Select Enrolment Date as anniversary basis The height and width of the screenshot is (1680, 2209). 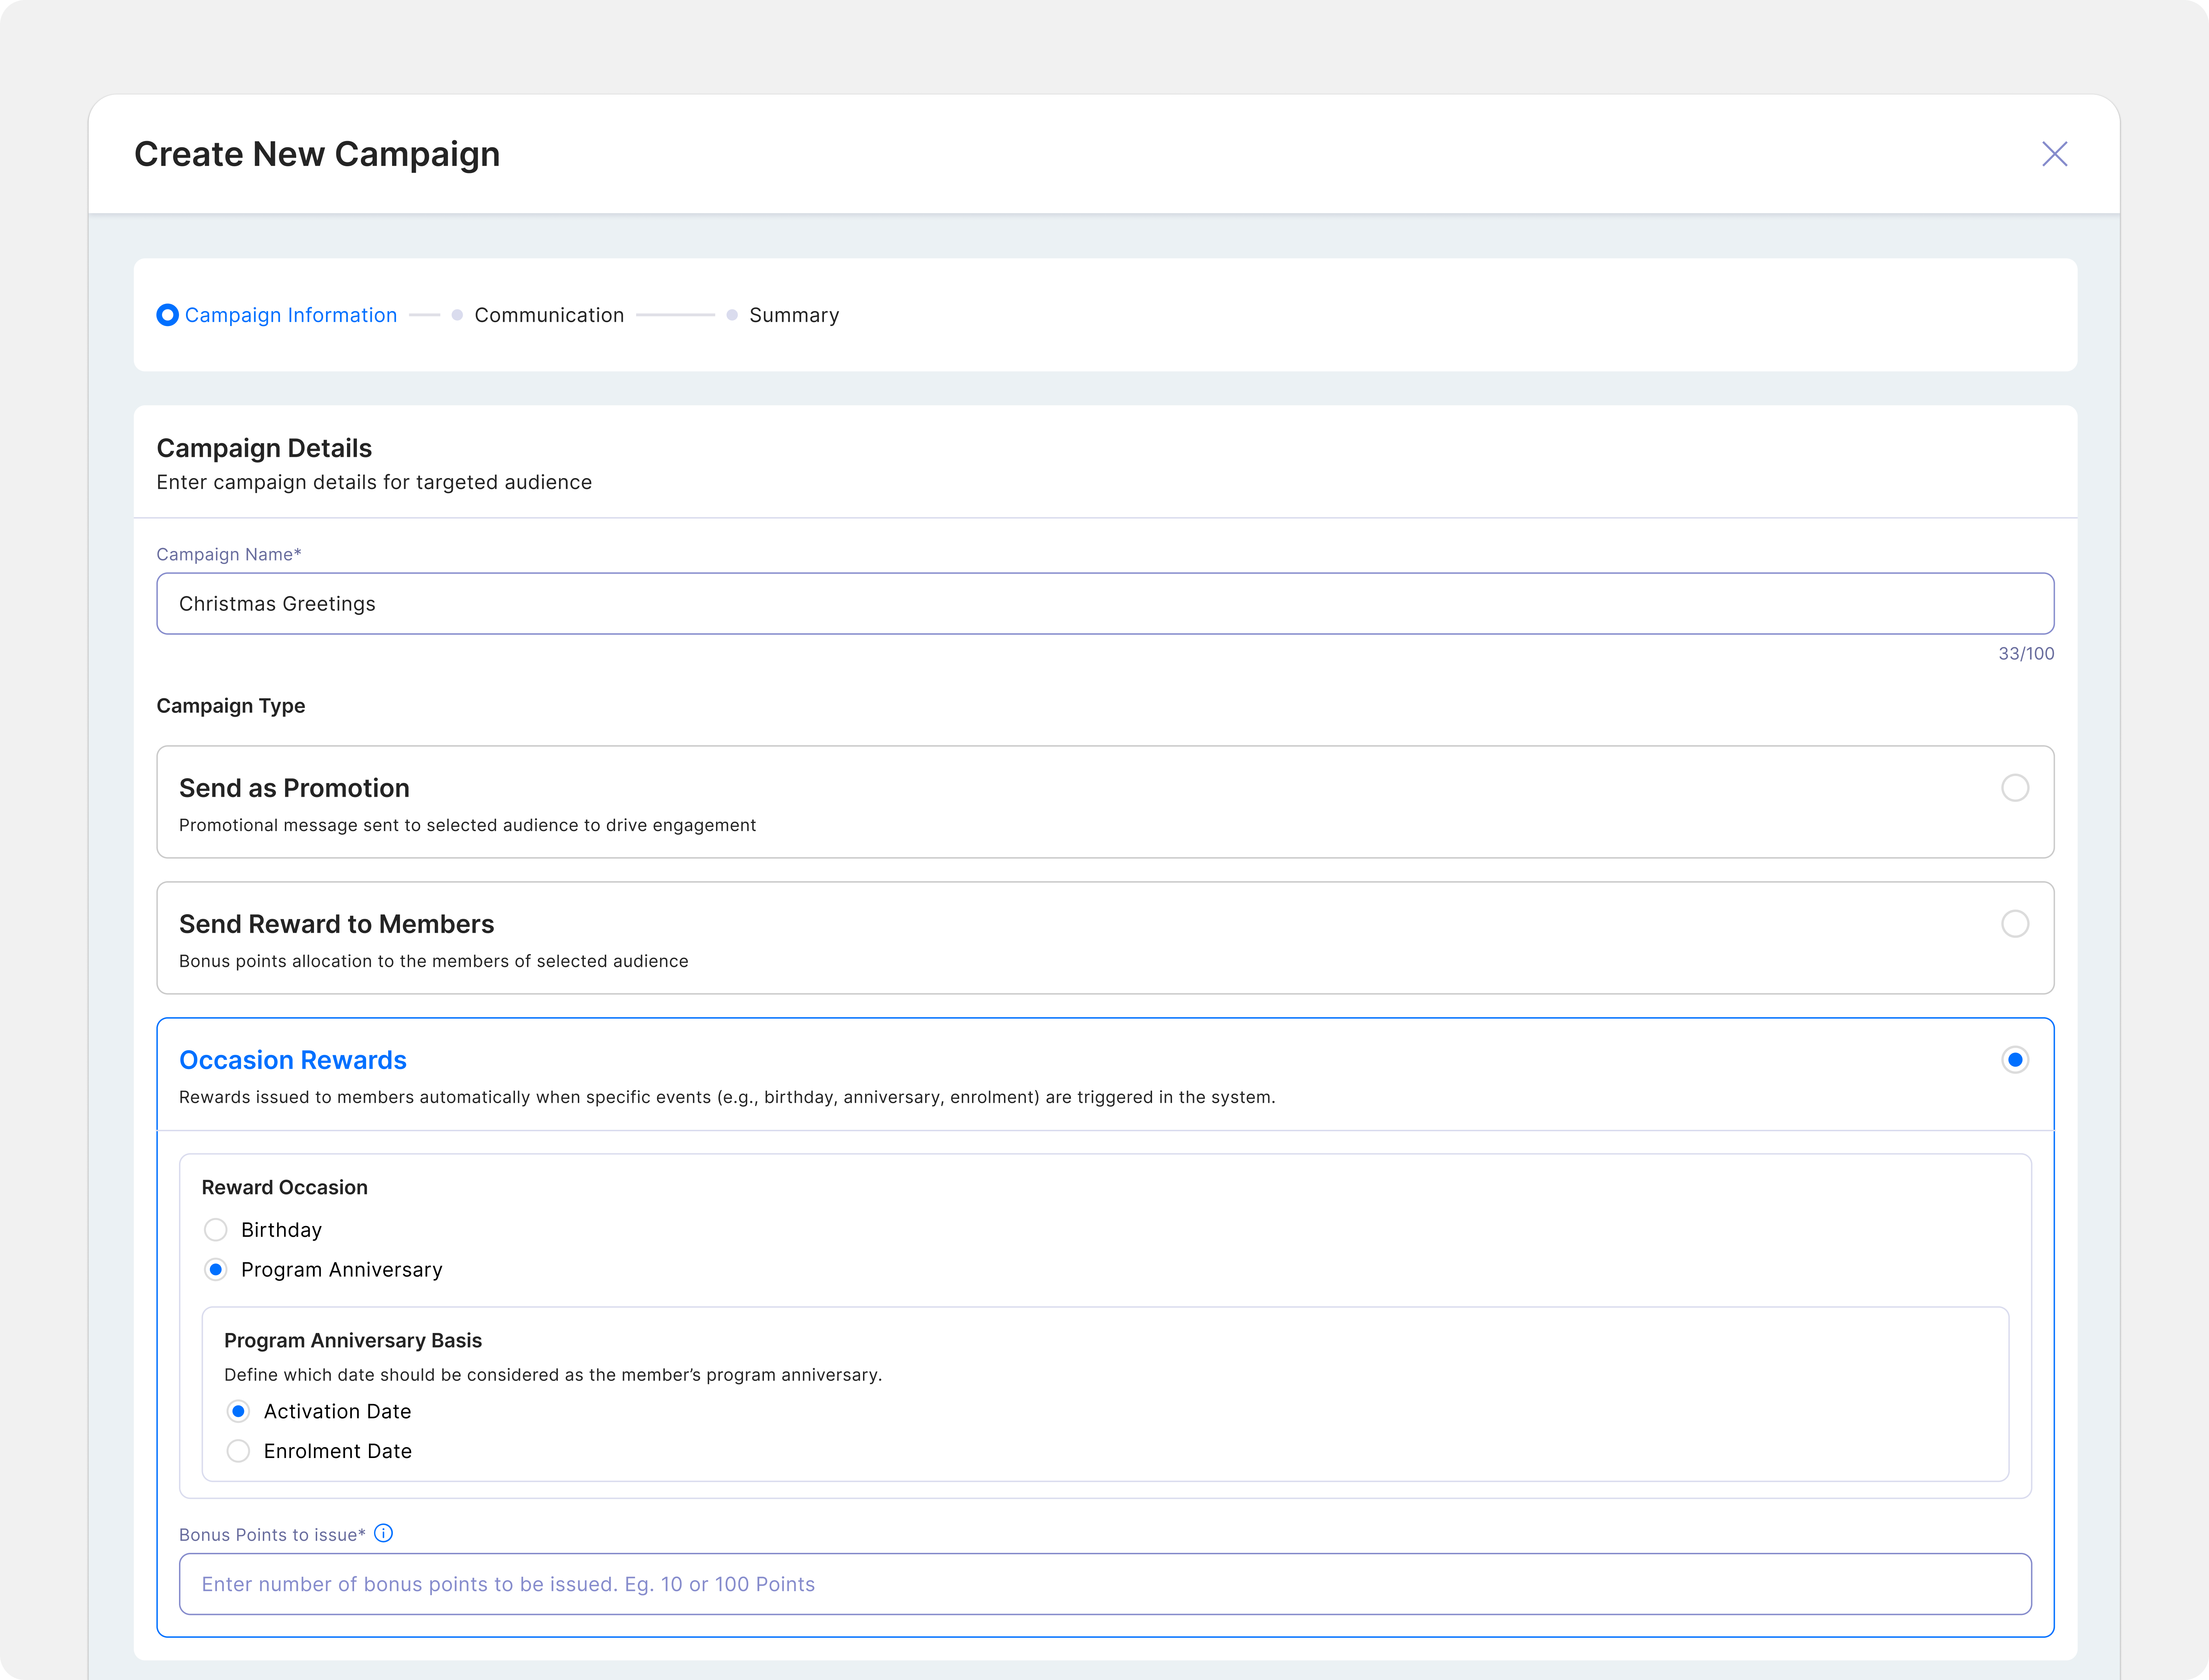[238, 1451]
